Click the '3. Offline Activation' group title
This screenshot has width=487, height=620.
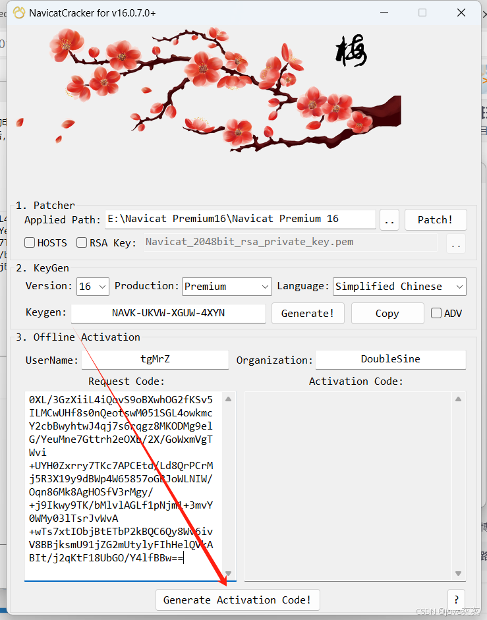pyautogui.click(x=78, y=337)
